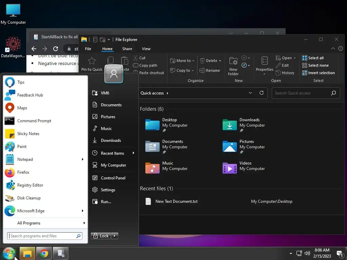Click Pin to Quick access in ribbon
347x260 pixels.
coord(91,64)
